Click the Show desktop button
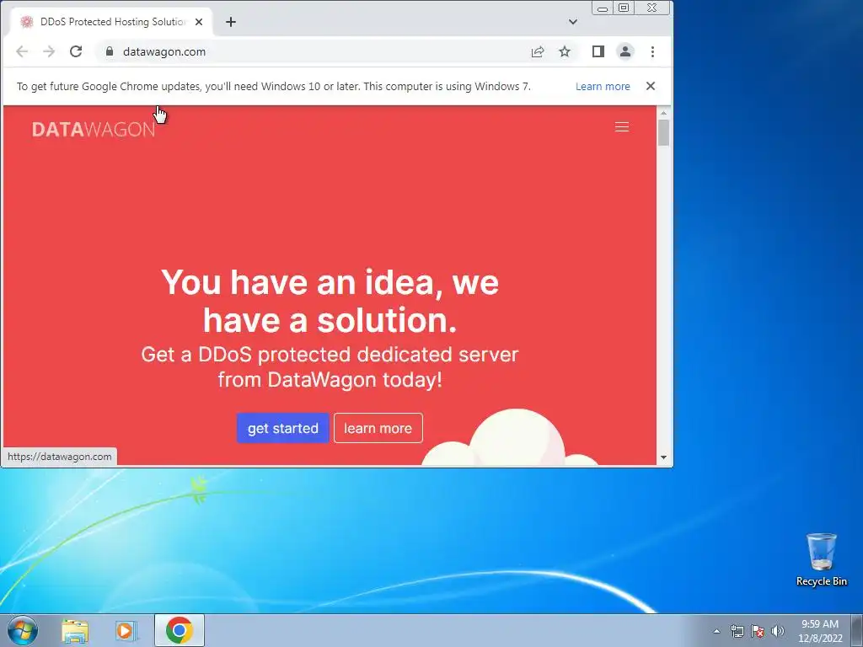Screen dimensions: 863x647 (x=857, y=630)
